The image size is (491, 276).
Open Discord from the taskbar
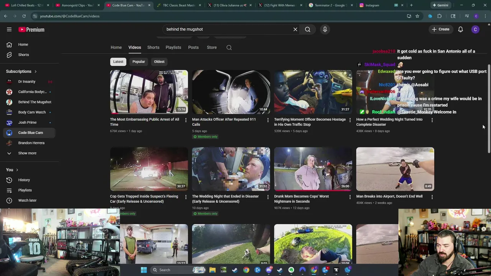pos(269,270)
